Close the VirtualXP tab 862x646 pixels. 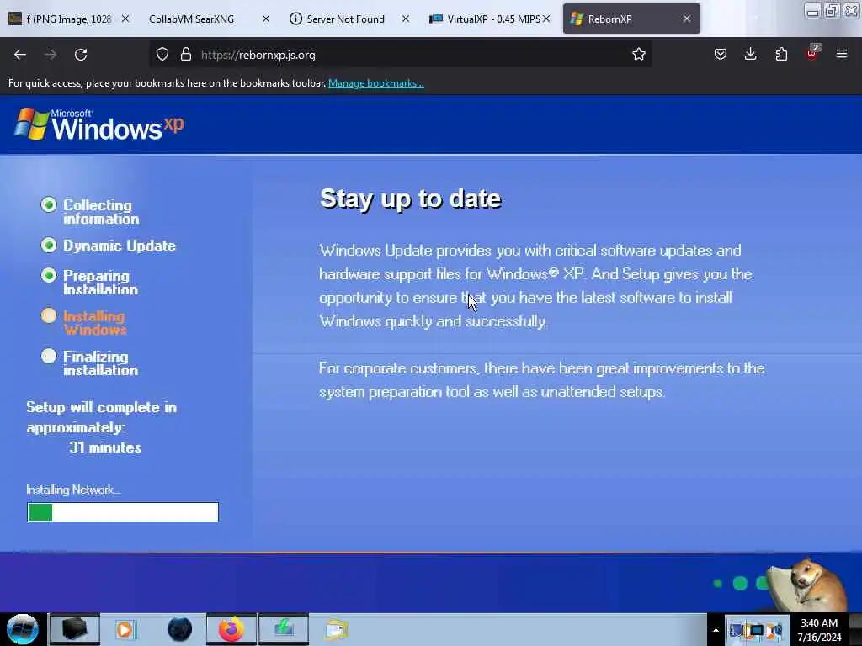click(x=546, y=19)
